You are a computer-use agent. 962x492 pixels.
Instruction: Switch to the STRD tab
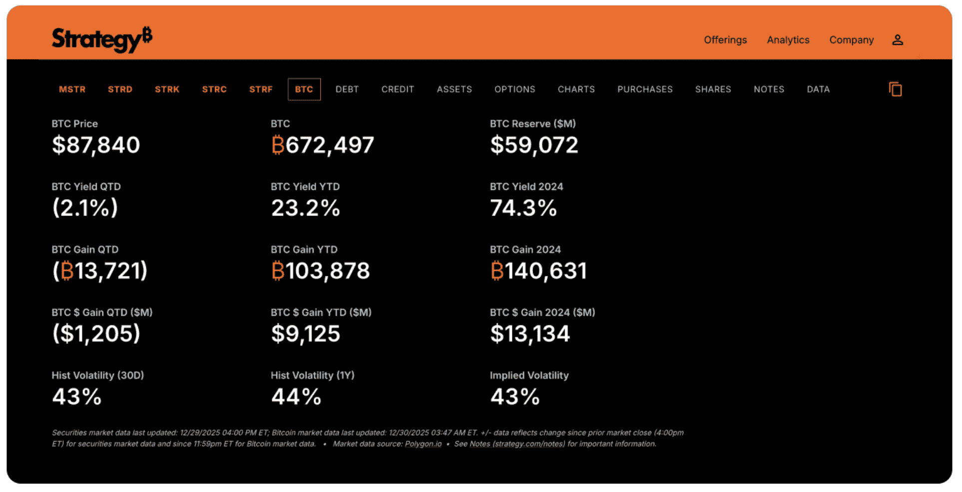[120, 89]
